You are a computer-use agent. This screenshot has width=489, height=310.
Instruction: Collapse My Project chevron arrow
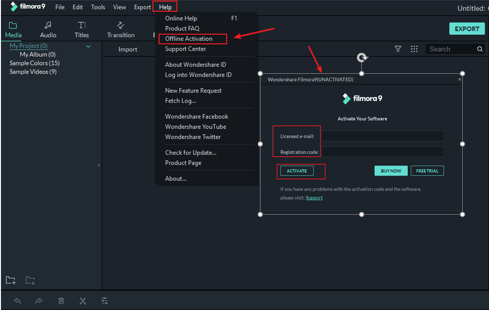88,46
